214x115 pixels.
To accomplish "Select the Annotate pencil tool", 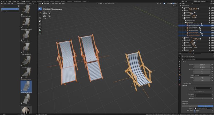I will 40,27.
